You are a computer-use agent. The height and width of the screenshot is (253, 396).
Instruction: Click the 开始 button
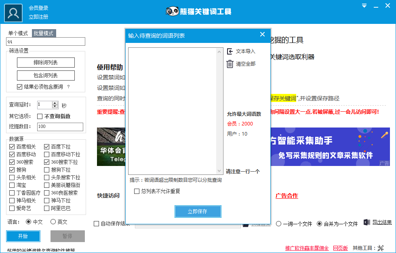(x=23, y=236)
